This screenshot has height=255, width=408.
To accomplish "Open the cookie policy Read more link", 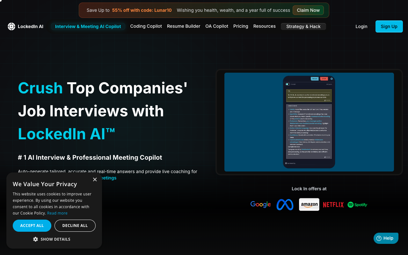I will (57, 213).
